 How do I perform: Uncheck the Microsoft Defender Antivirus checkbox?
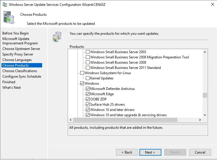pos(88,89)
